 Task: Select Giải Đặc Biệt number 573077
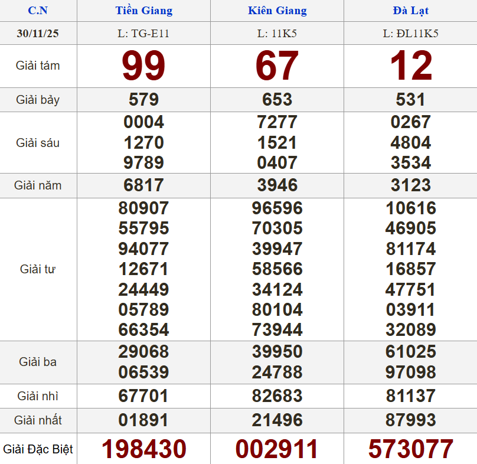click(x=410, y=449)
